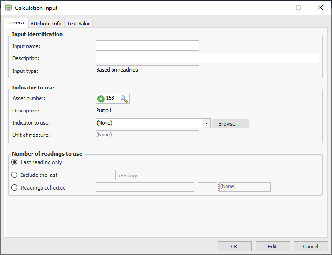Click the green asset icon beside 168
Screen dimensions: 332x255
coord(101,98)
